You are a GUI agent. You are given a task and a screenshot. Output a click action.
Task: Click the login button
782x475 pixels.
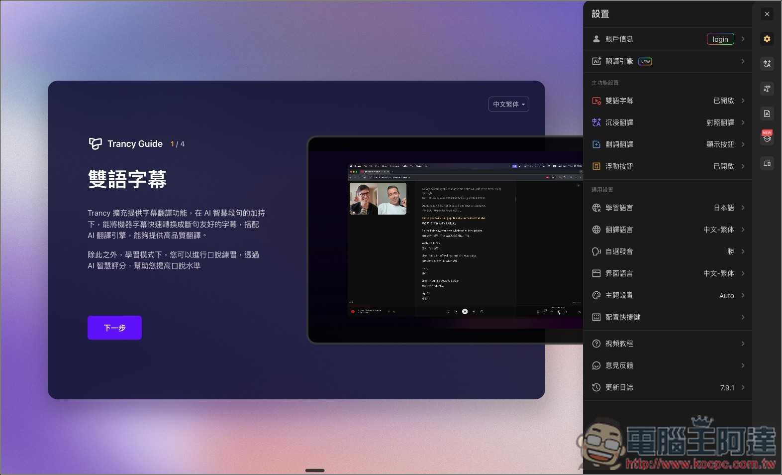(720, 39)
